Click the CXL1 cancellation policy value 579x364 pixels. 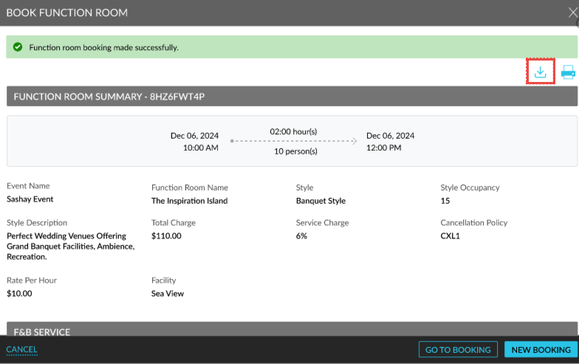451,236
